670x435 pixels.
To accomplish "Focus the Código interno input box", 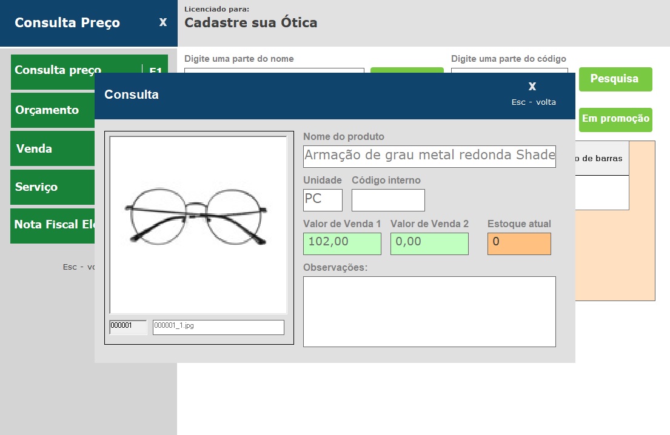I will (388, 200).
